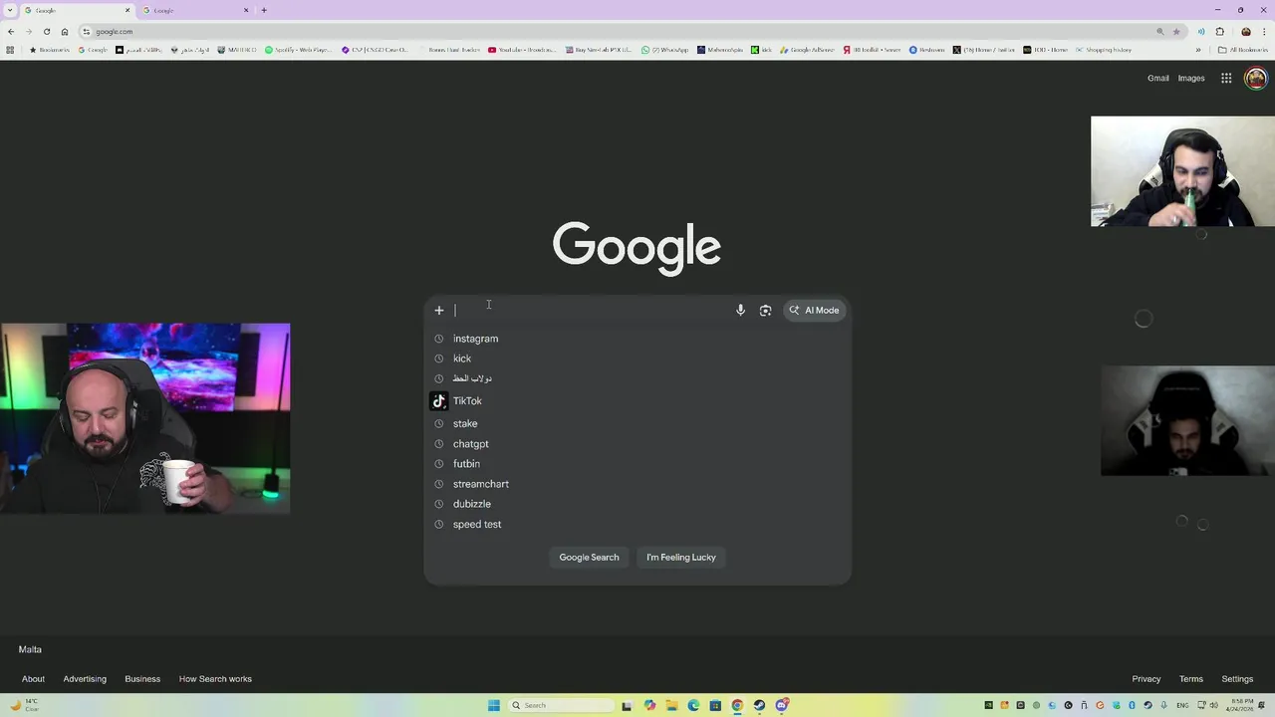The image size is (1275, 717).
Task: Click the TikTok suggestion icon
Action: coord(438,401)
